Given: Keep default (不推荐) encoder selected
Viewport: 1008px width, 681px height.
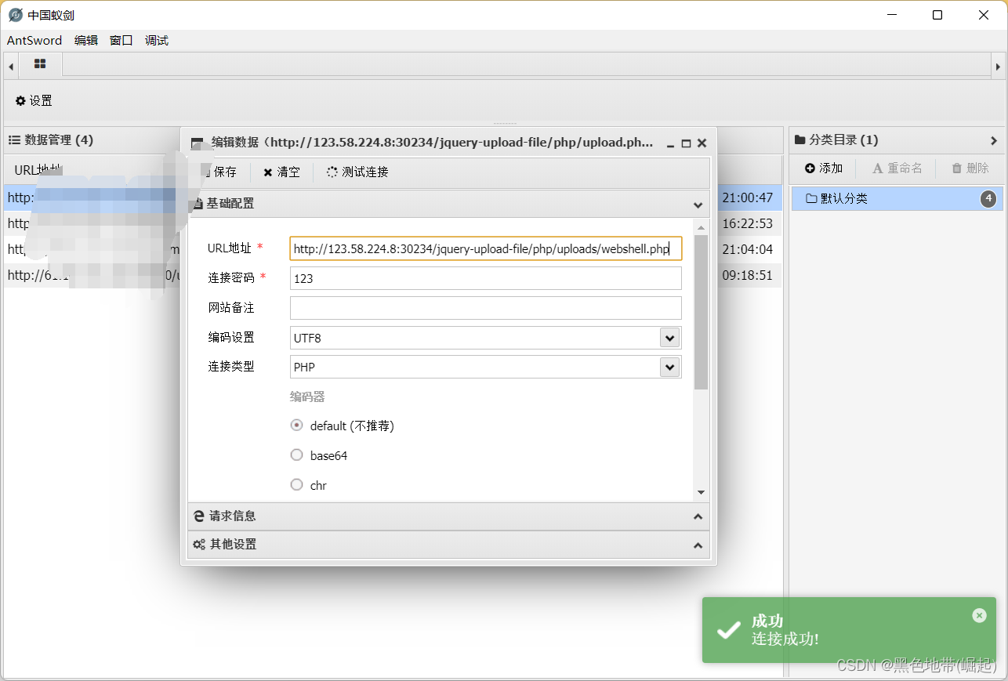Looking at the screenshot, I should click(296, 425).
